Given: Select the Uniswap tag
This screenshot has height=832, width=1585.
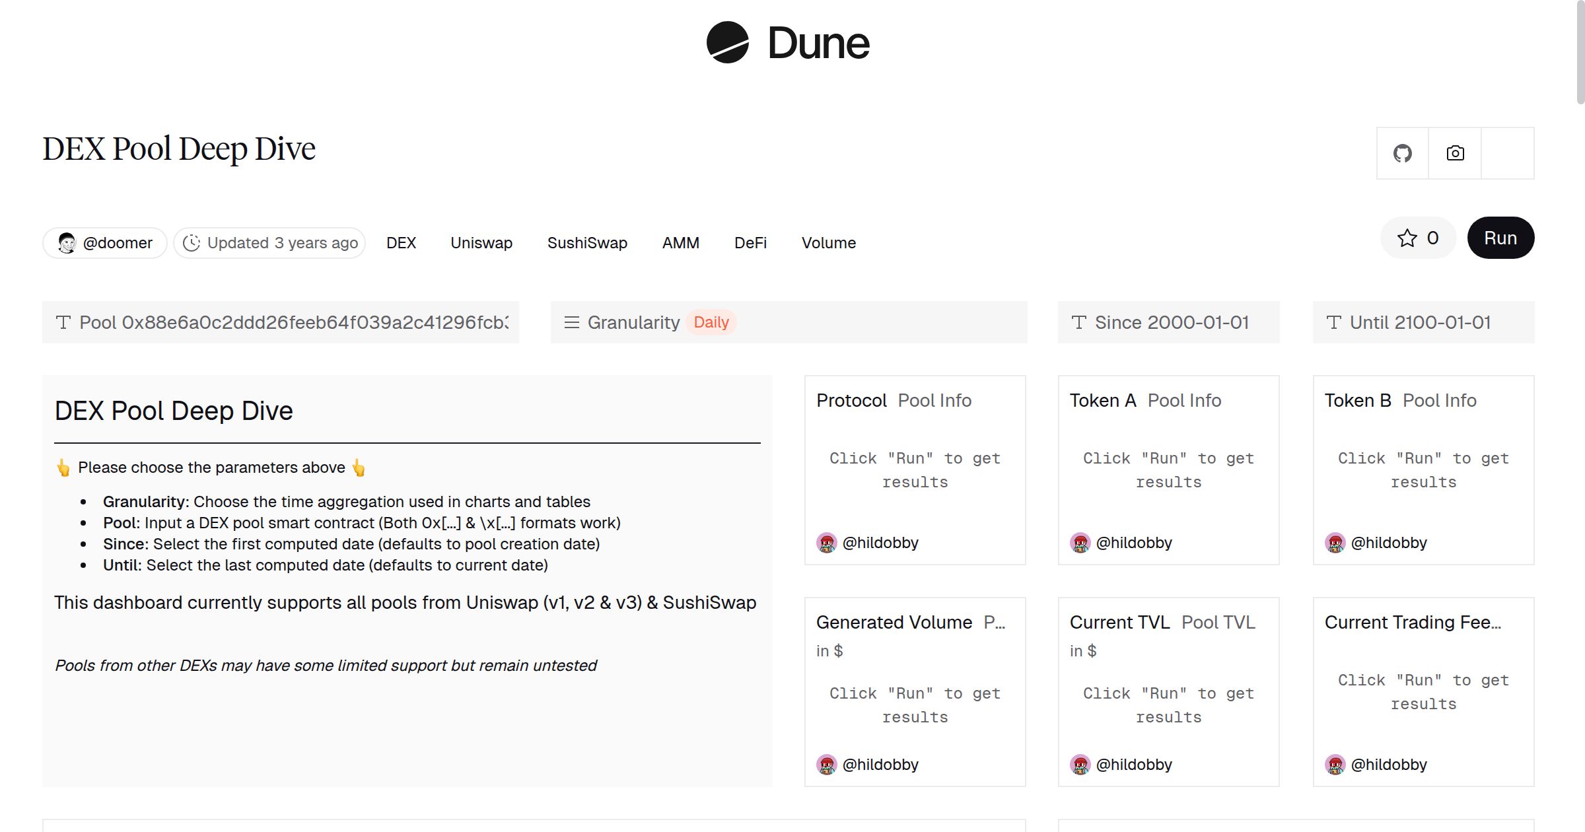Looking at the screenshot, I should [481, 242].
